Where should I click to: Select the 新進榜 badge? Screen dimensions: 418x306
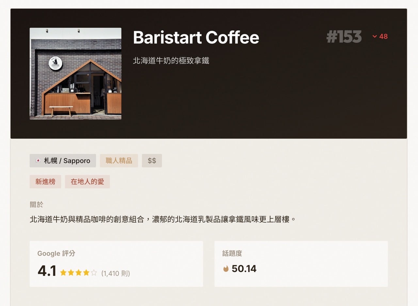tap(45, 182)
